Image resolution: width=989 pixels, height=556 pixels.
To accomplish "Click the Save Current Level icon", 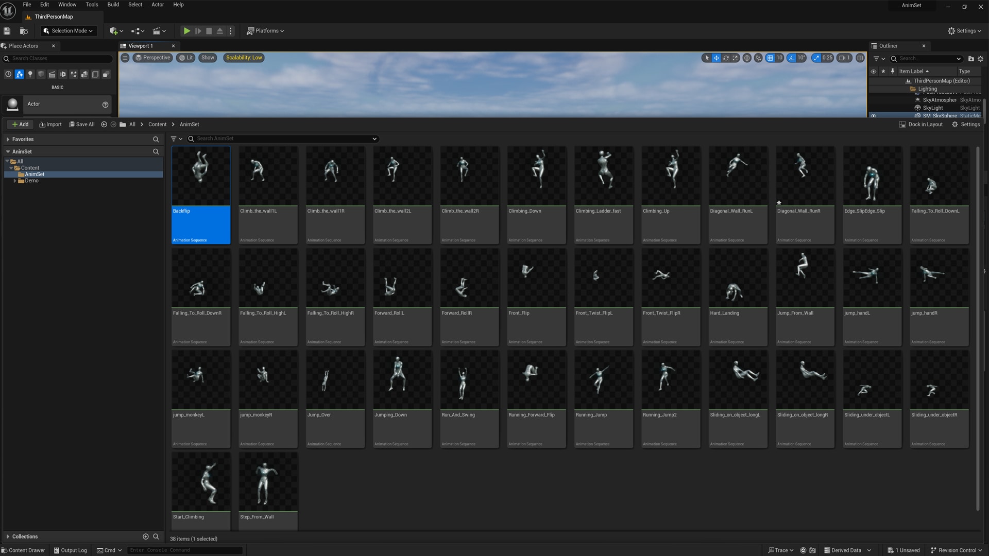I will point(7,31).
